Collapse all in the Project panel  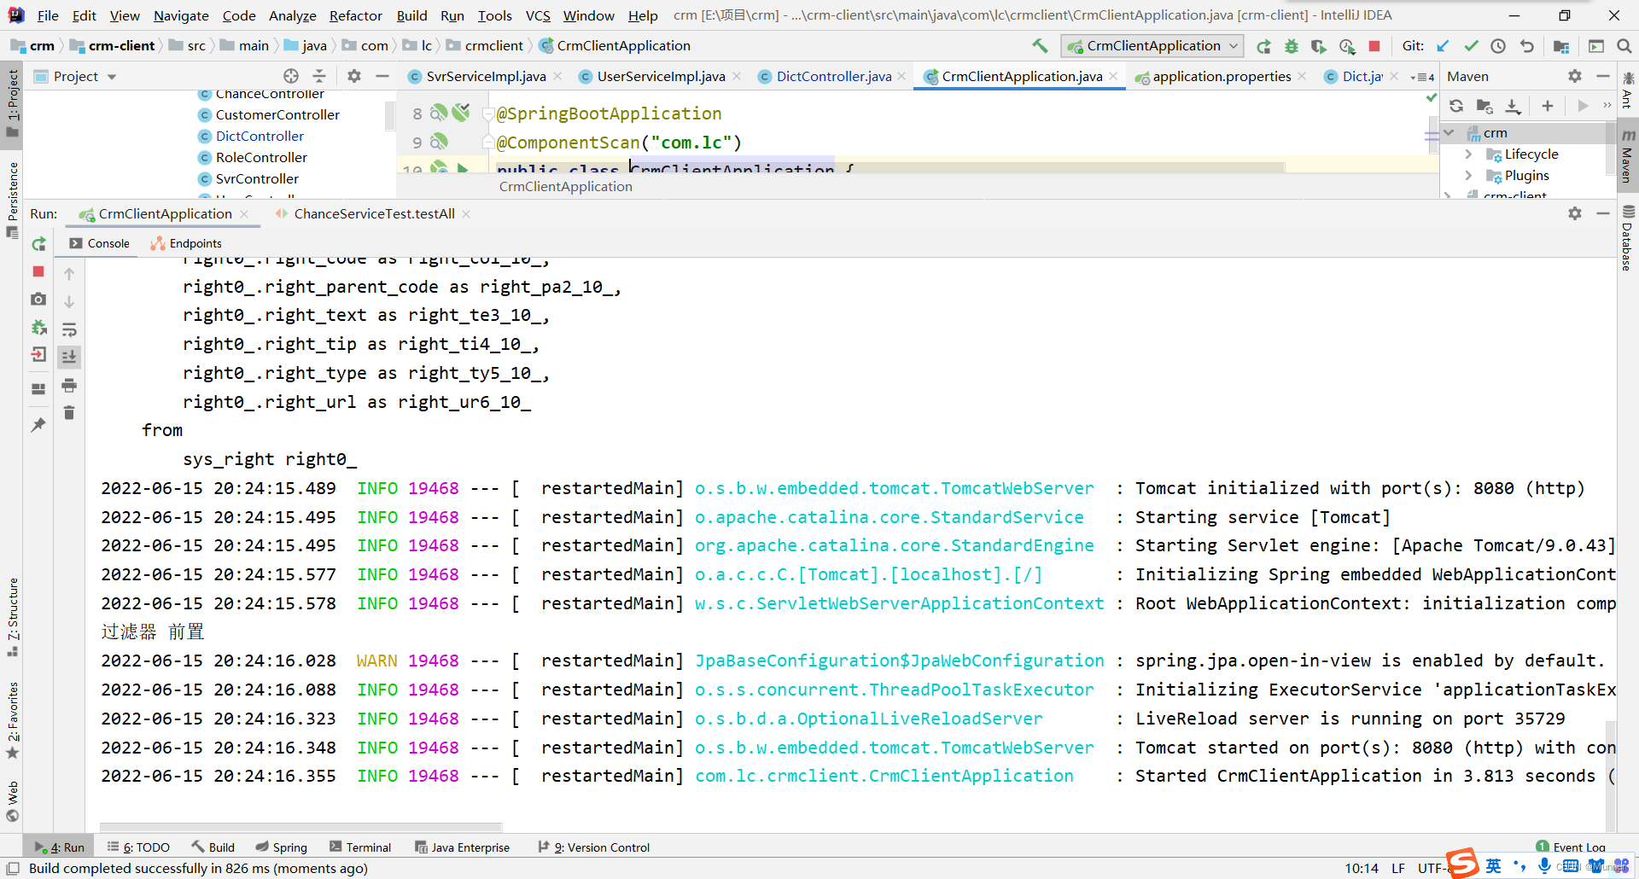click(319, 76)
